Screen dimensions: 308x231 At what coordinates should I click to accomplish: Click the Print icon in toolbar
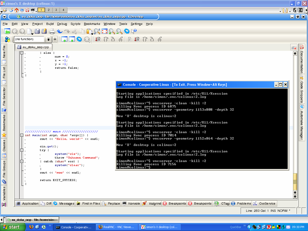point(52,31)
